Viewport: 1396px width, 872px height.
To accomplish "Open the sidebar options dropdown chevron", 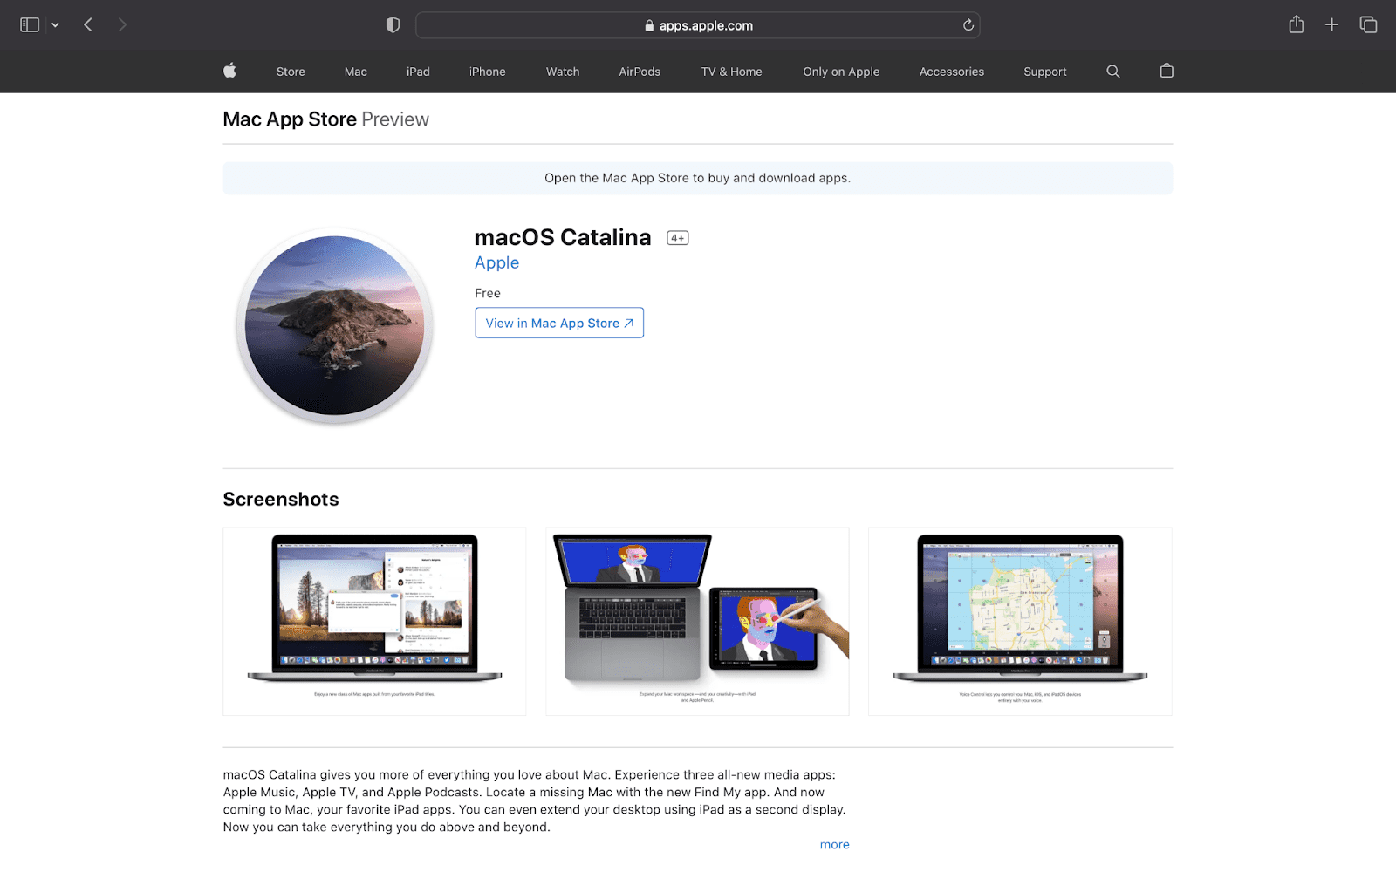I will (55, 25).
